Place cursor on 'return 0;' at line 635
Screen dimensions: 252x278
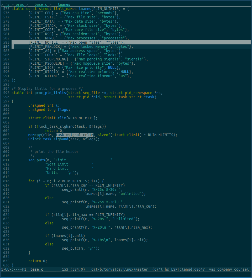click(x=38, y=261)
